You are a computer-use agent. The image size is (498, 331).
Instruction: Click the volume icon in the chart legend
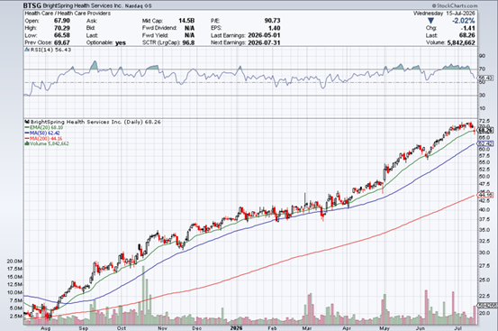click(27, 143)
